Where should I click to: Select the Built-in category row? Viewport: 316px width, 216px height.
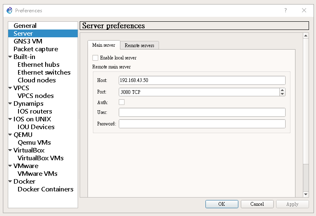[43, 57]
